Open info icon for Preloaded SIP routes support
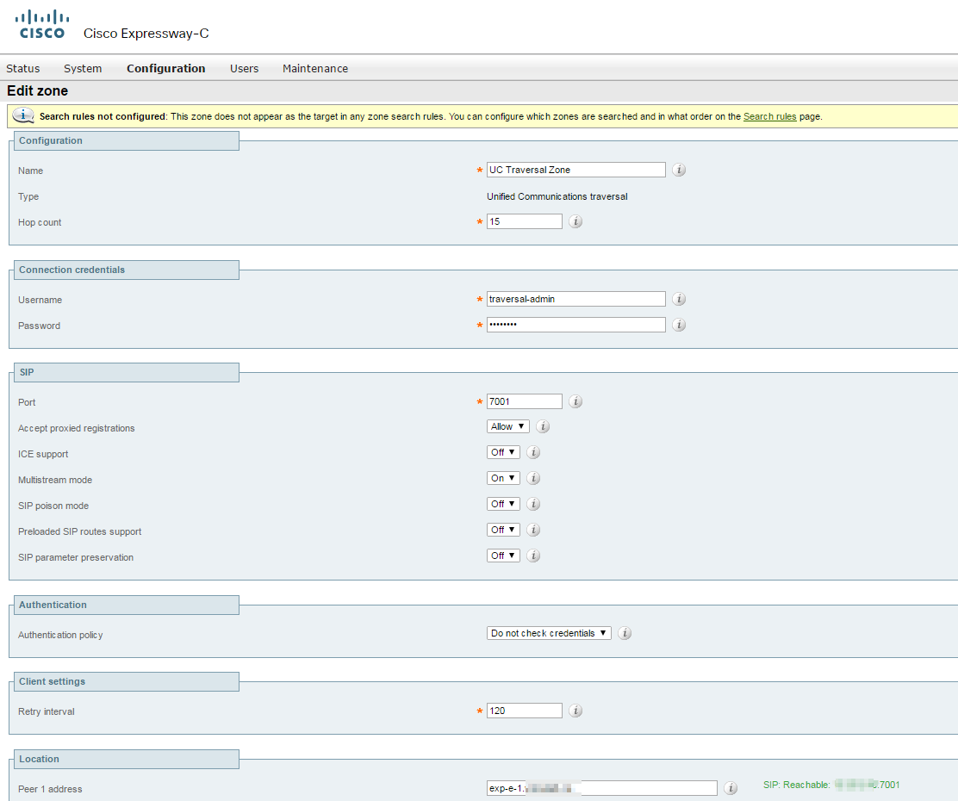This screenshot has width=958, height=801. [533, 530]
